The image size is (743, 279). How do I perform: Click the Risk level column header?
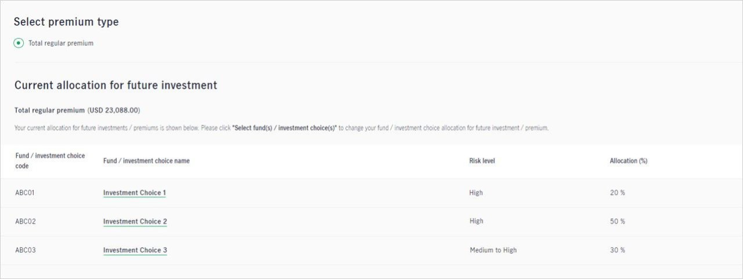click(x=482, y=161)
